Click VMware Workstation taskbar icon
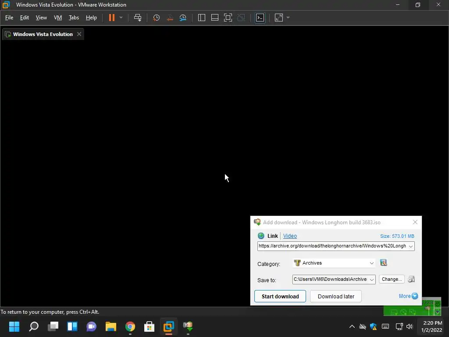The height and width of the screenshot is (337, 449). [x=169, y=326]
